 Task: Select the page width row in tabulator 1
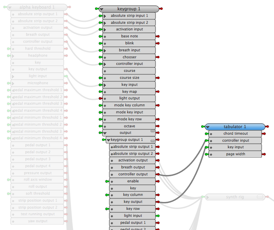(x=235, y=154)
